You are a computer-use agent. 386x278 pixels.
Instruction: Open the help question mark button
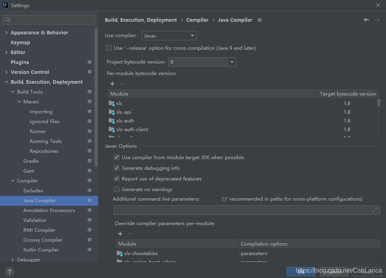coord(9,272)
